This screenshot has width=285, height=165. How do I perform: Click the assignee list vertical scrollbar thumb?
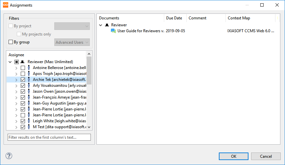(x=89, y=71)
